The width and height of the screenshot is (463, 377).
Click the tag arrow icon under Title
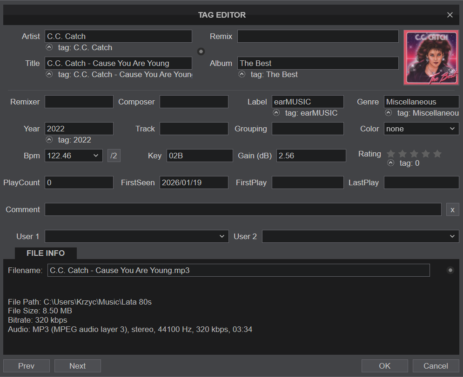(49, 74)
